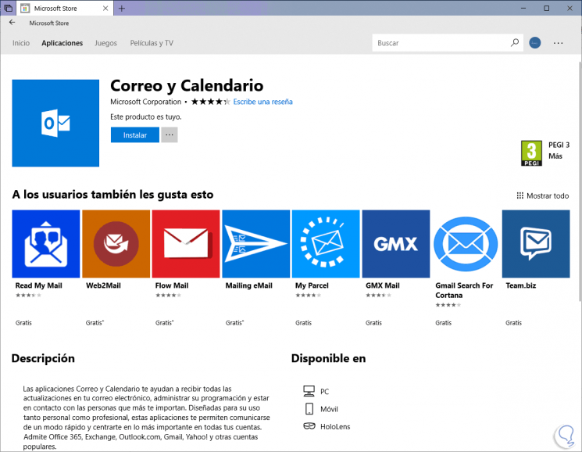Viewport: 582px width, 452px height.
Task: Click the Microsoft Corporation publisher name
Action: (145, 102)
